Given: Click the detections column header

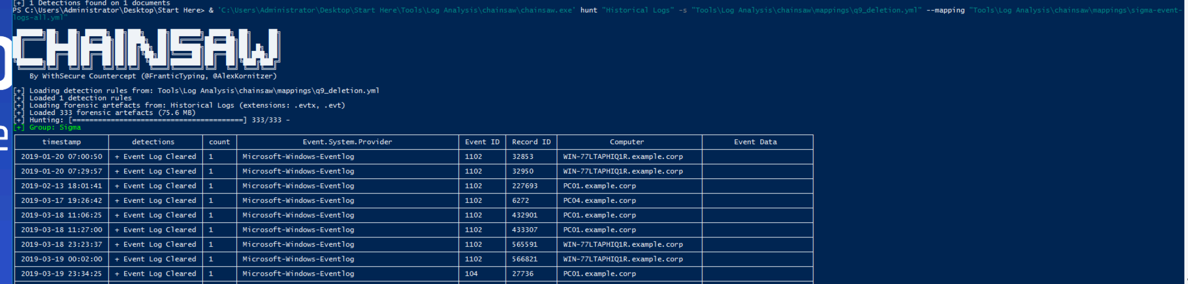Looking at the screenshot, I should click(x=153, y=142).
